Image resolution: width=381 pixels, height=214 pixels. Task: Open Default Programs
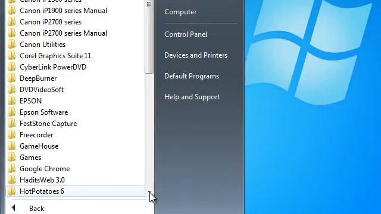tap(192, 76)
